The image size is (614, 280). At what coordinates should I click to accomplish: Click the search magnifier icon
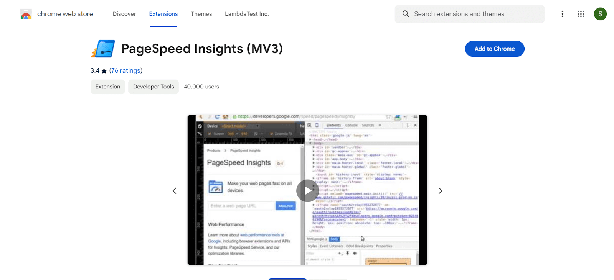tap(406, 14)
